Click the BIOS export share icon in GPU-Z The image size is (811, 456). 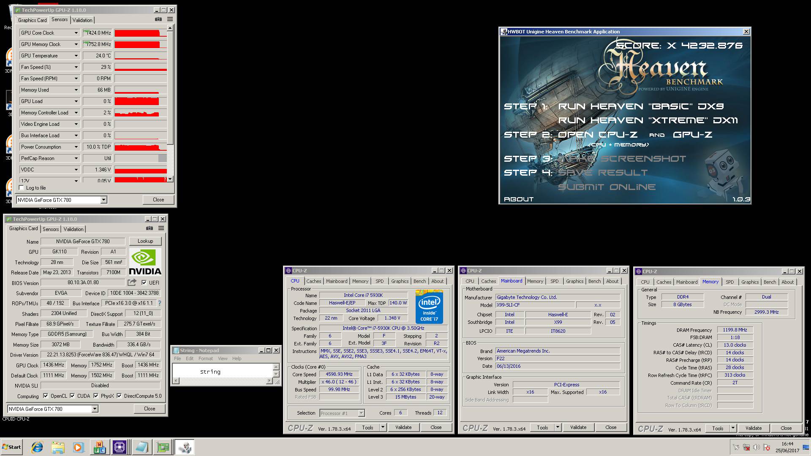(x=132, y=282)
